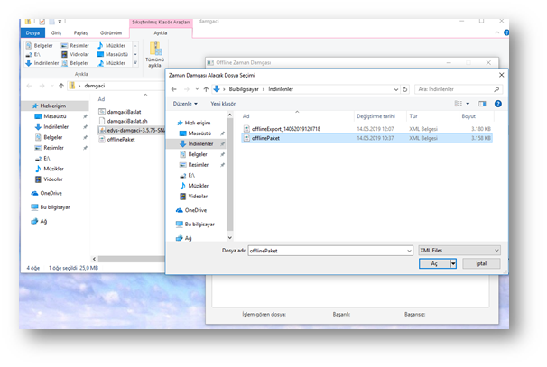The image size is (547, 367).
Task: Expand the 'Düzenle' organize dropdown
Action: (186, 103)
